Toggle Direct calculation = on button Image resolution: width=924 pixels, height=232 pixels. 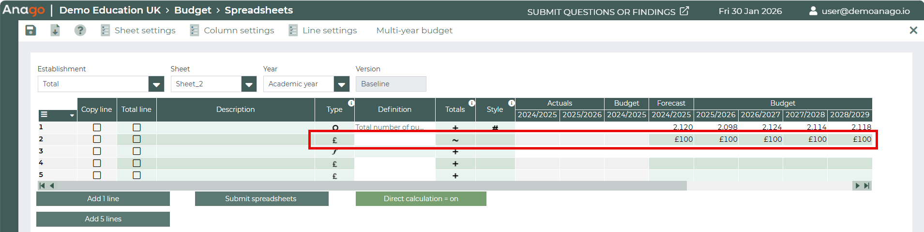[421, 199]
